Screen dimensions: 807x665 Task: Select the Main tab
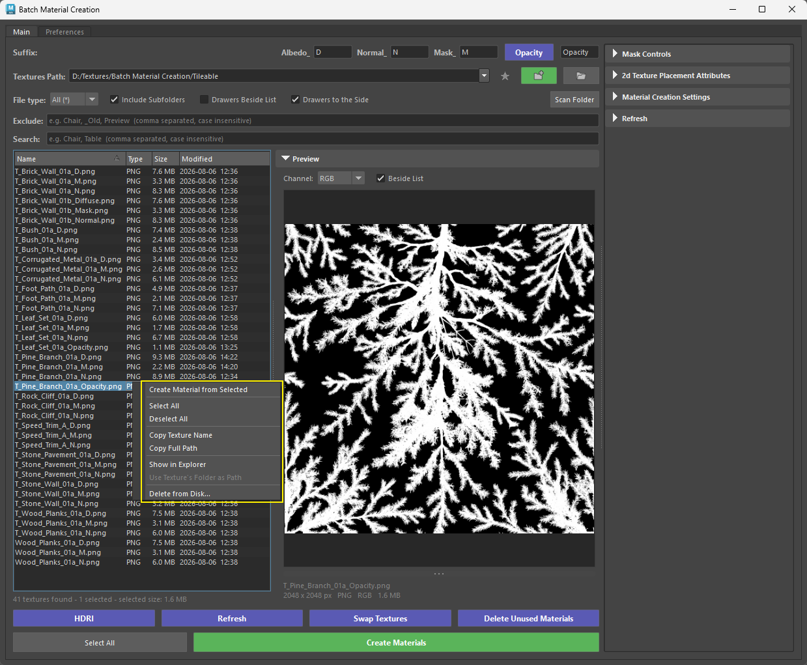(x=21, y=32)
